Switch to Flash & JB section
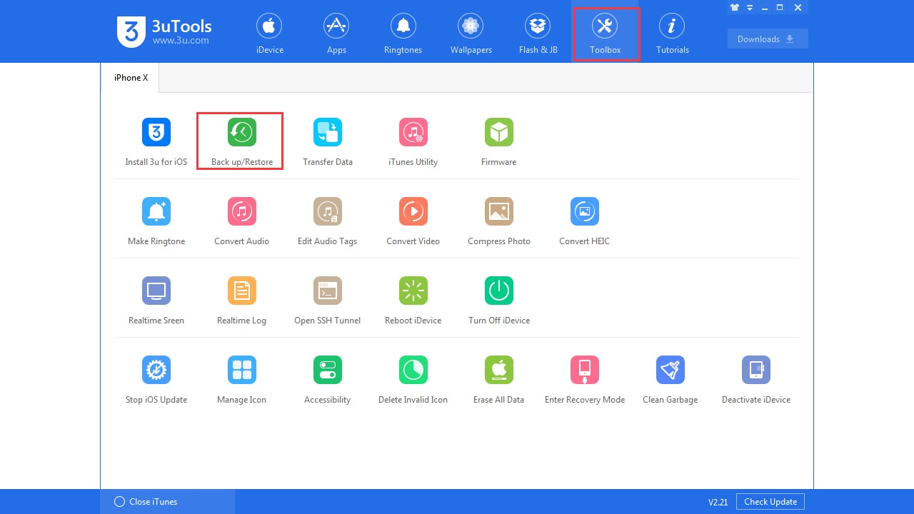914x514 pixels. coord(538,34)
